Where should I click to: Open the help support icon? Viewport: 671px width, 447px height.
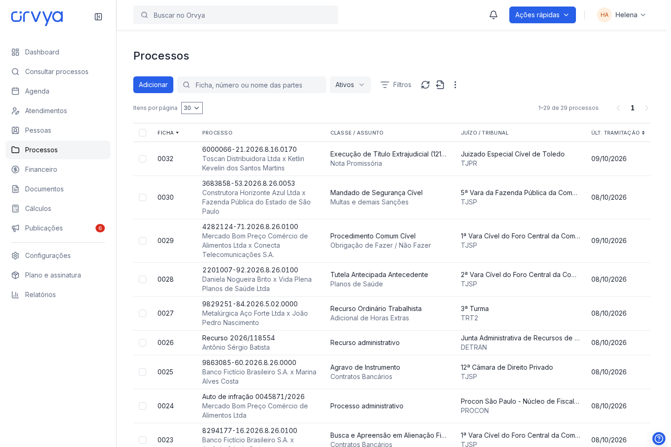coord(659,439)
